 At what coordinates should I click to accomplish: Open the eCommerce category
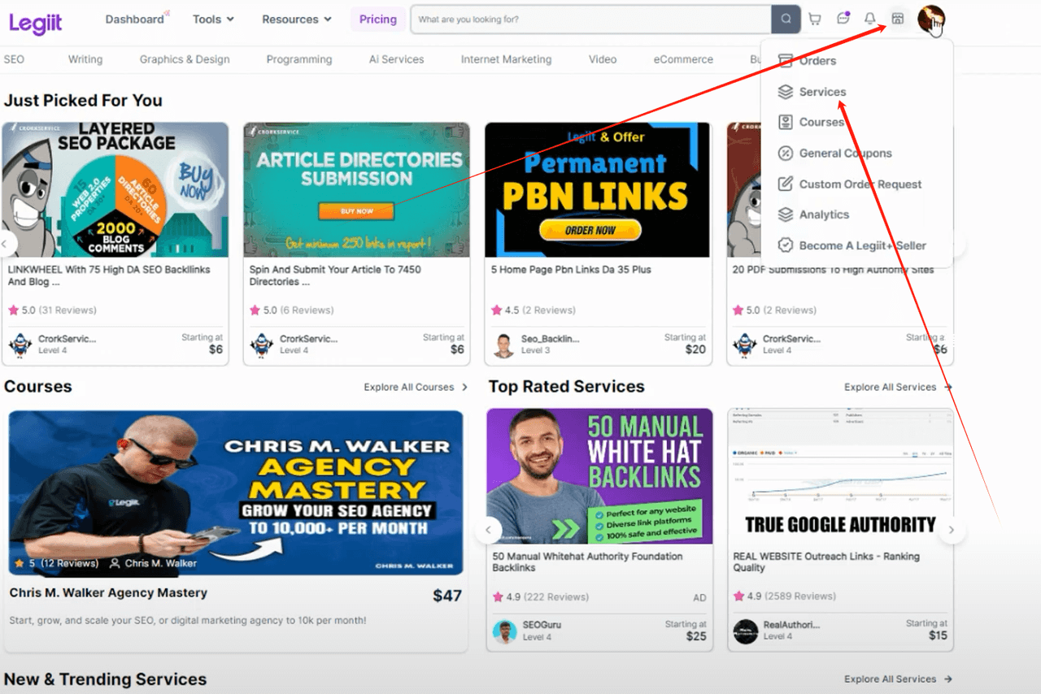pyautogui.click(x=683, y=59)
